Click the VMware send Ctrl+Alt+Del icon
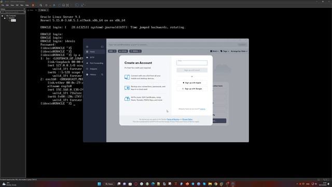This screenshot has width=332, height=187. [41, 5]
